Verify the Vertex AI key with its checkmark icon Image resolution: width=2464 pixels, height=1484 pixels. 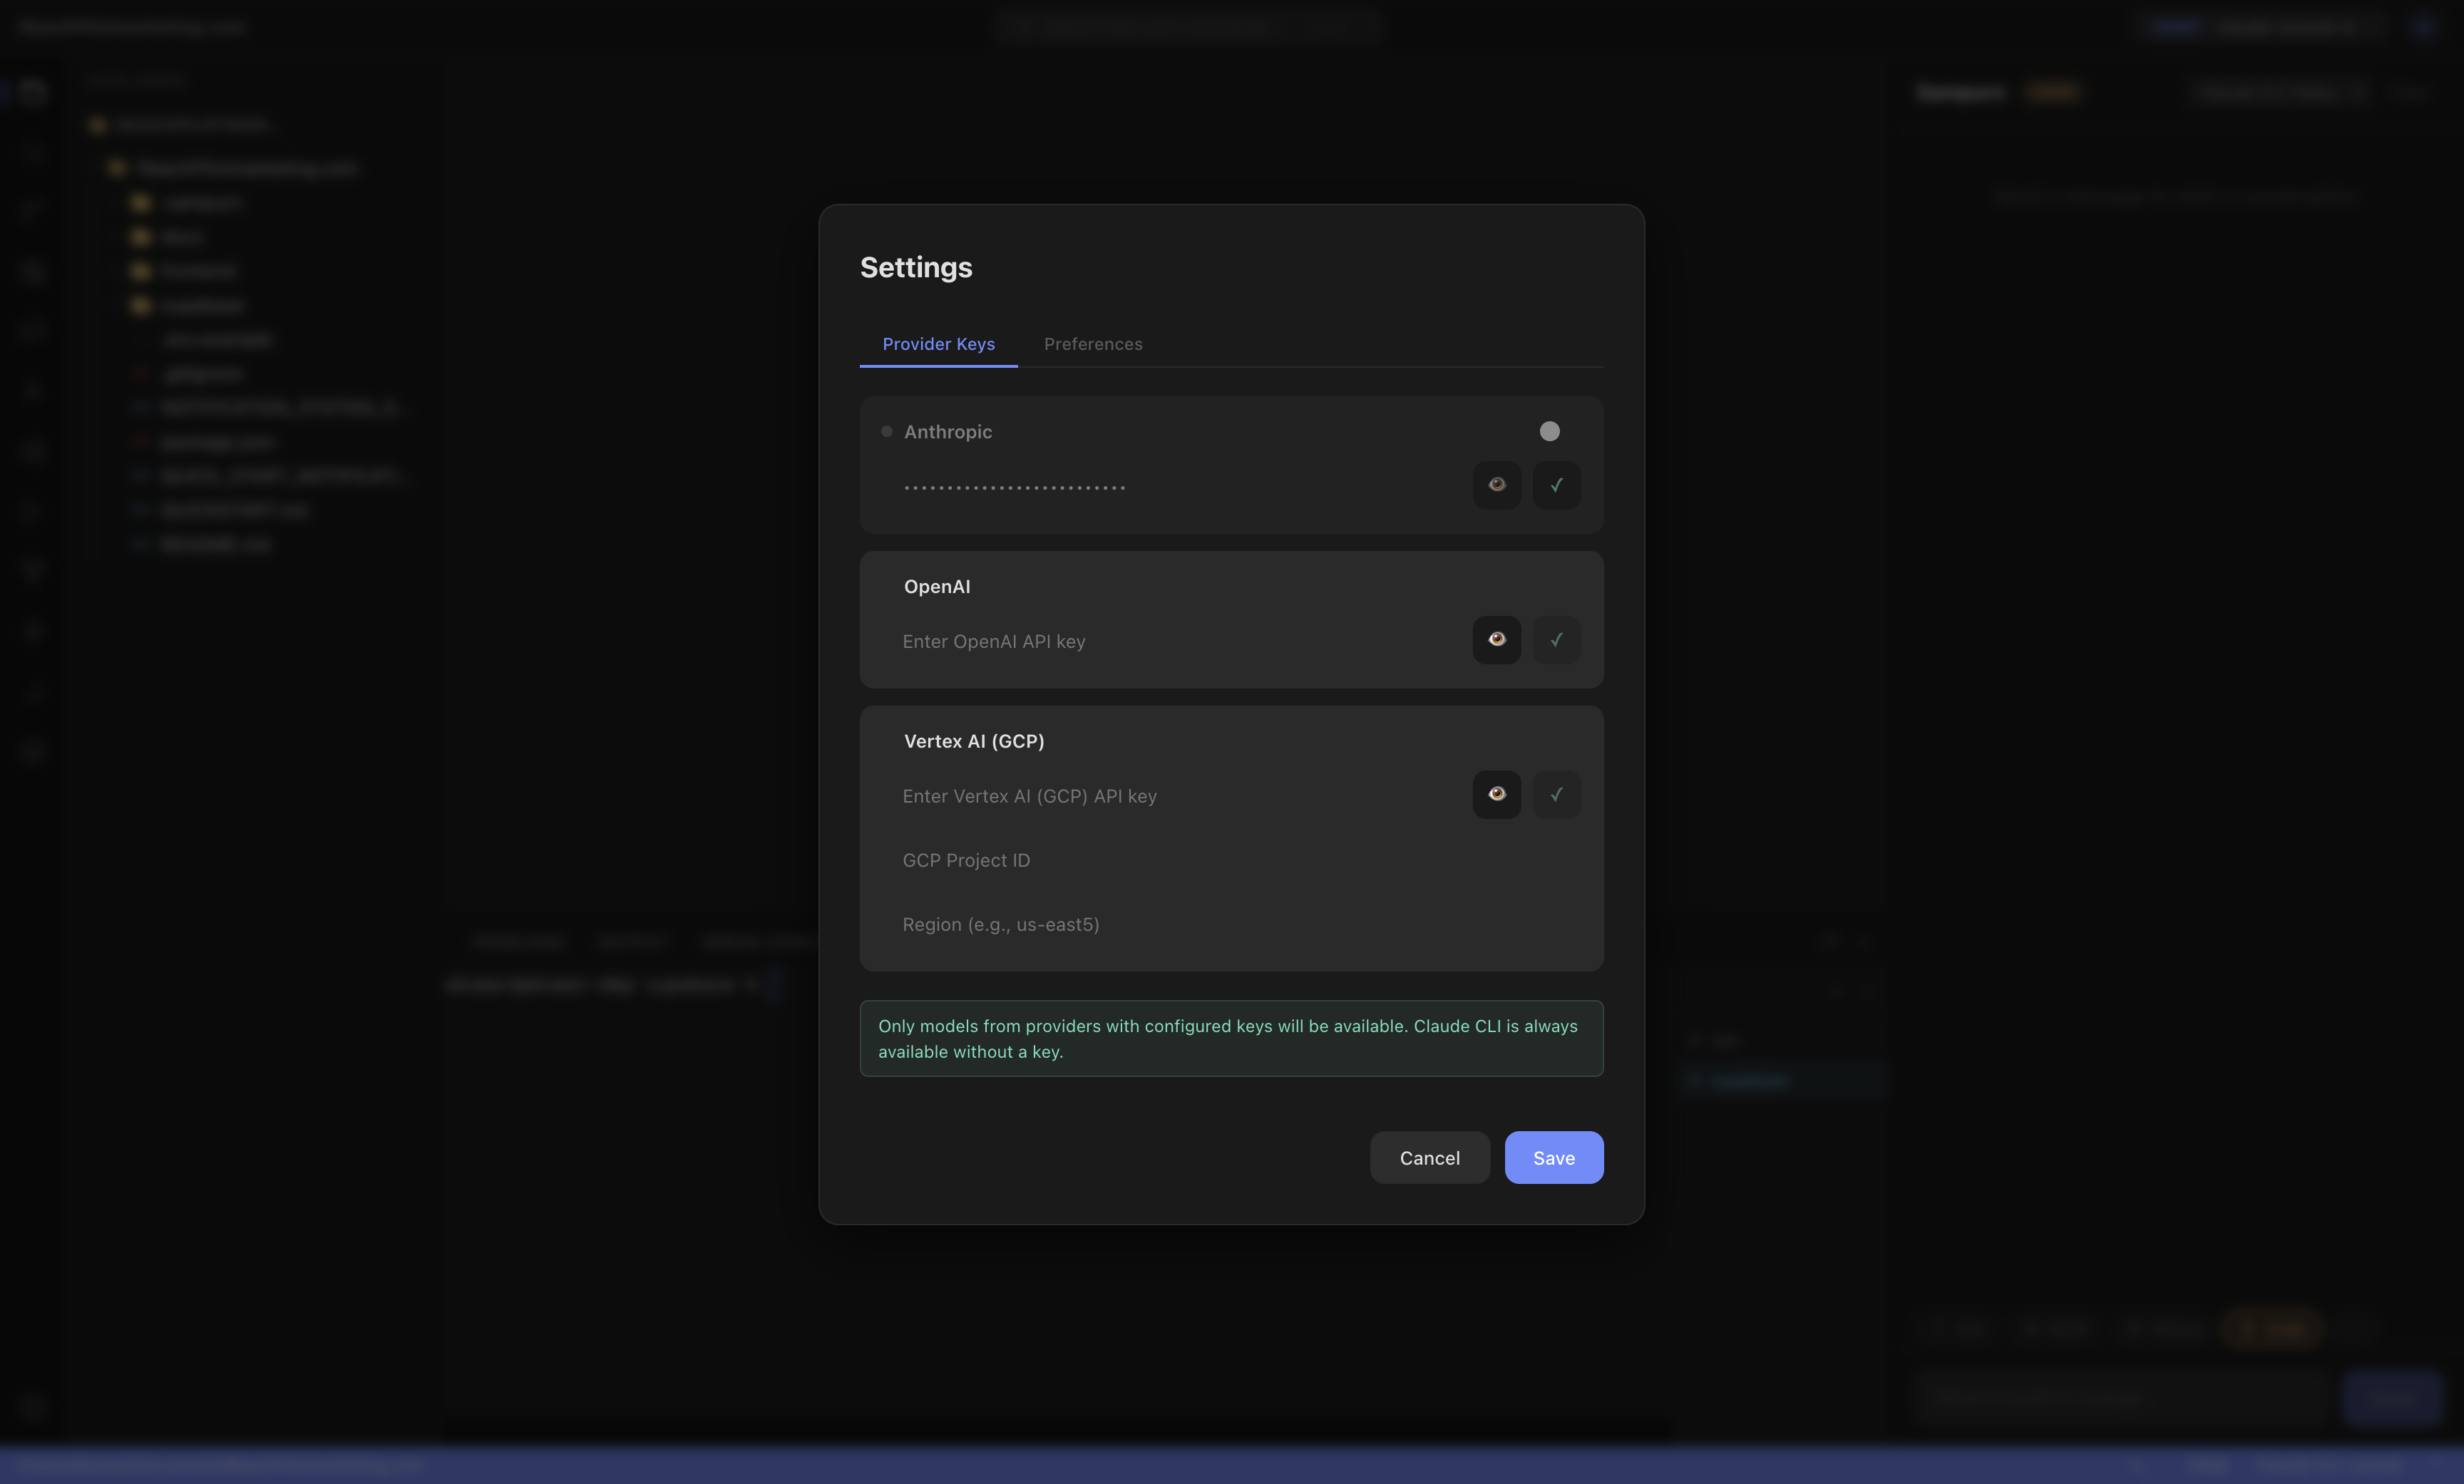1556,795
